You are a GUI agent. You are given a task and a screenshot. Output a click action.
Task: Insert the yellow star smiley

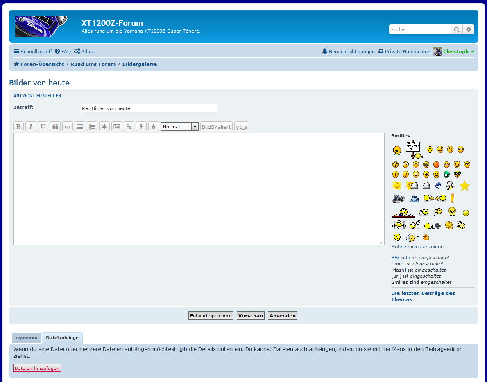pyautogui.click(x=464, y=186)
